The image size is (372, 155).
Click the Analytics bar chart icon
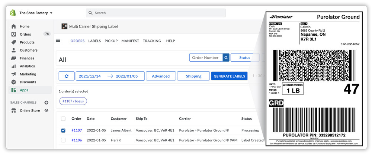click(x=13, y=66)
